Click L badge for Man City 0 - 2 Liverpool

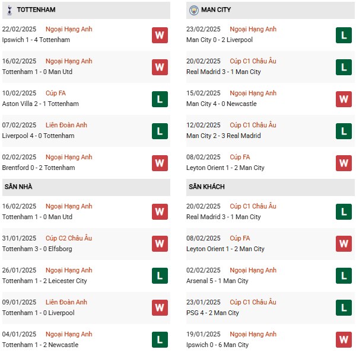pyautogui.click(x=344, y=35)
